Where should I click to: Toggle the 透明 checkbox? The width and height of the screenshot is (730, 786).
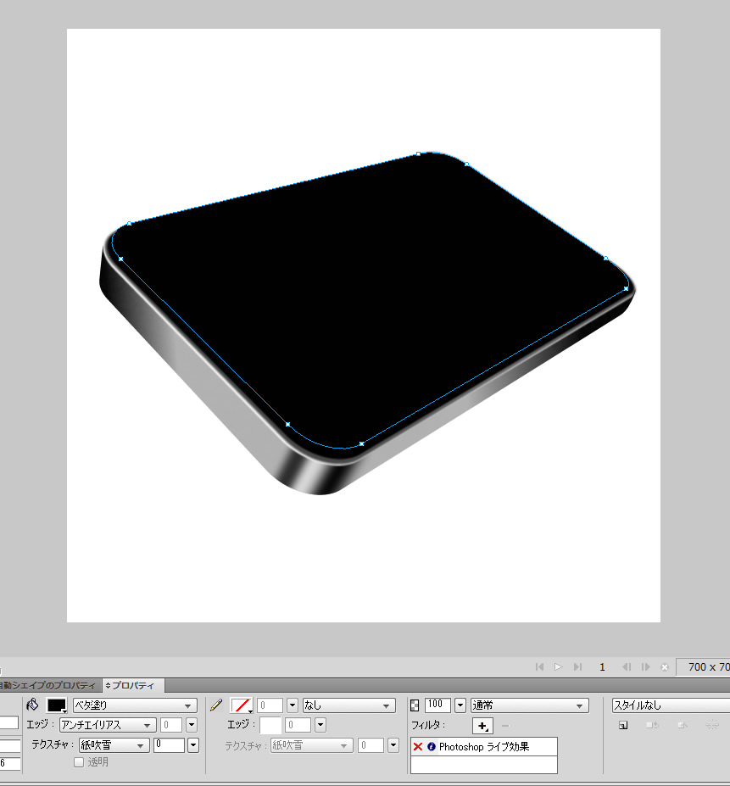pos(79,762)
